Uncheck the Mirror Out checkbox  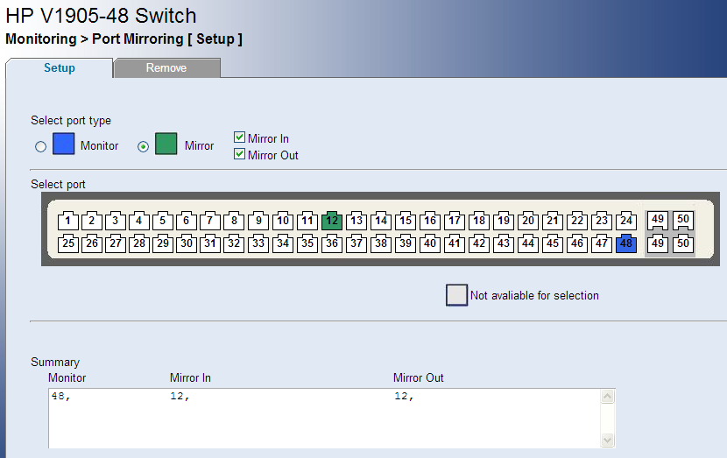(239, 154)
